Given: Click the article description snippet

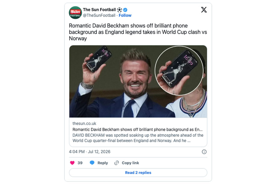Looking at the screenshot, I should coord(138,138).
